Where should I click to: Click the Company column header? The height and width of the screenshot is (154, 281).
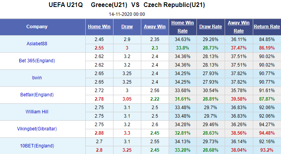pos(37,27)
